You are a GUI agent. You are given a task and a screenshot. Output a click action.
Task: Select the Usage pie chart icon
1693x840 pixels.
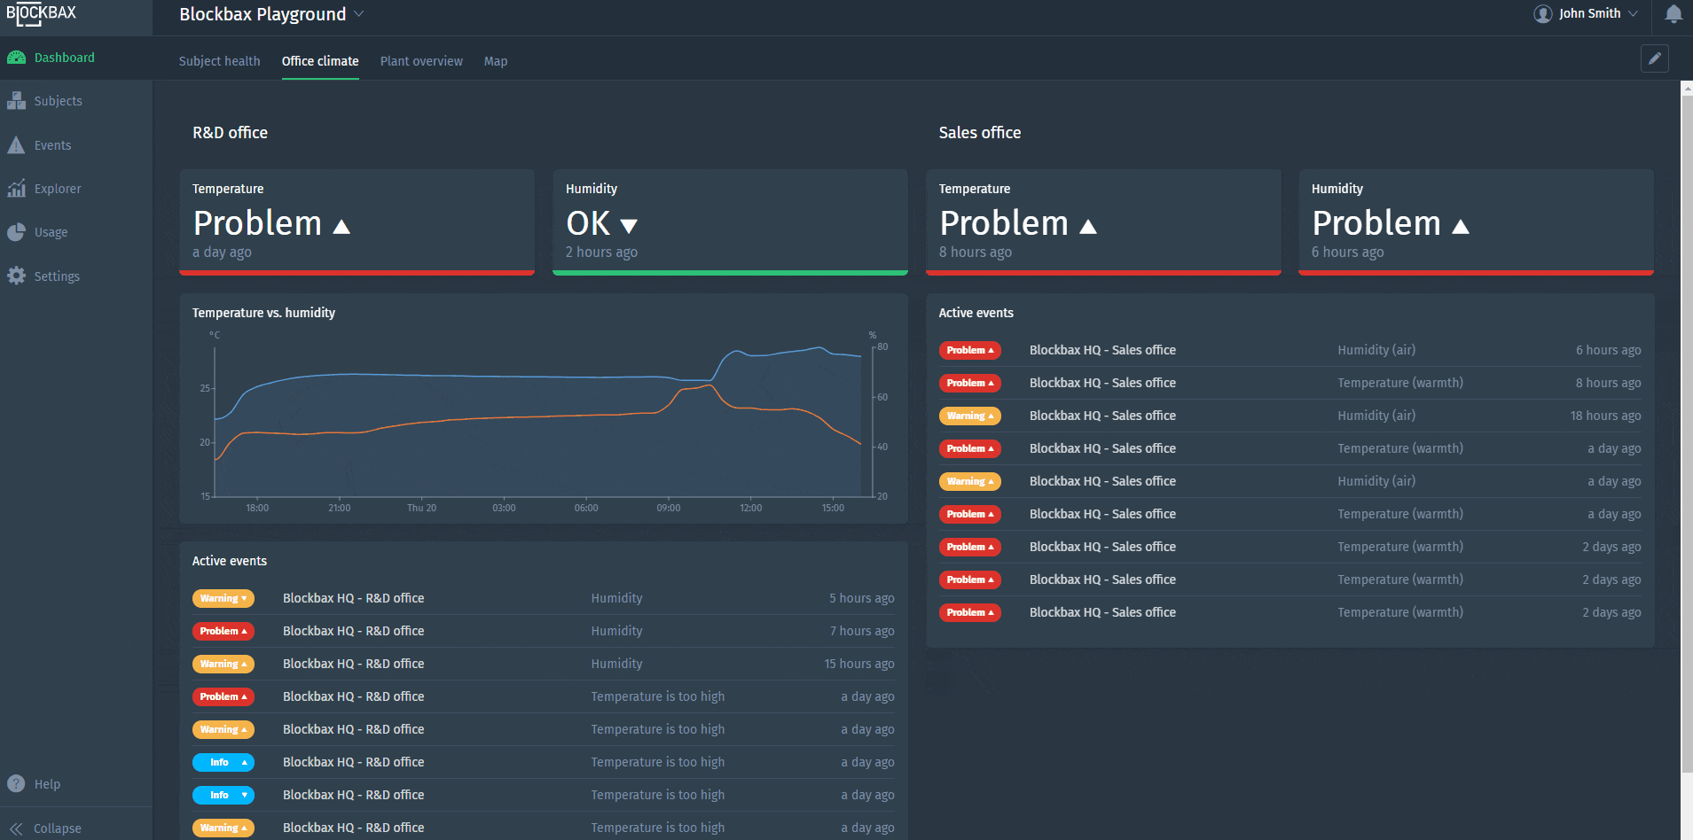(x=16, y=232)
